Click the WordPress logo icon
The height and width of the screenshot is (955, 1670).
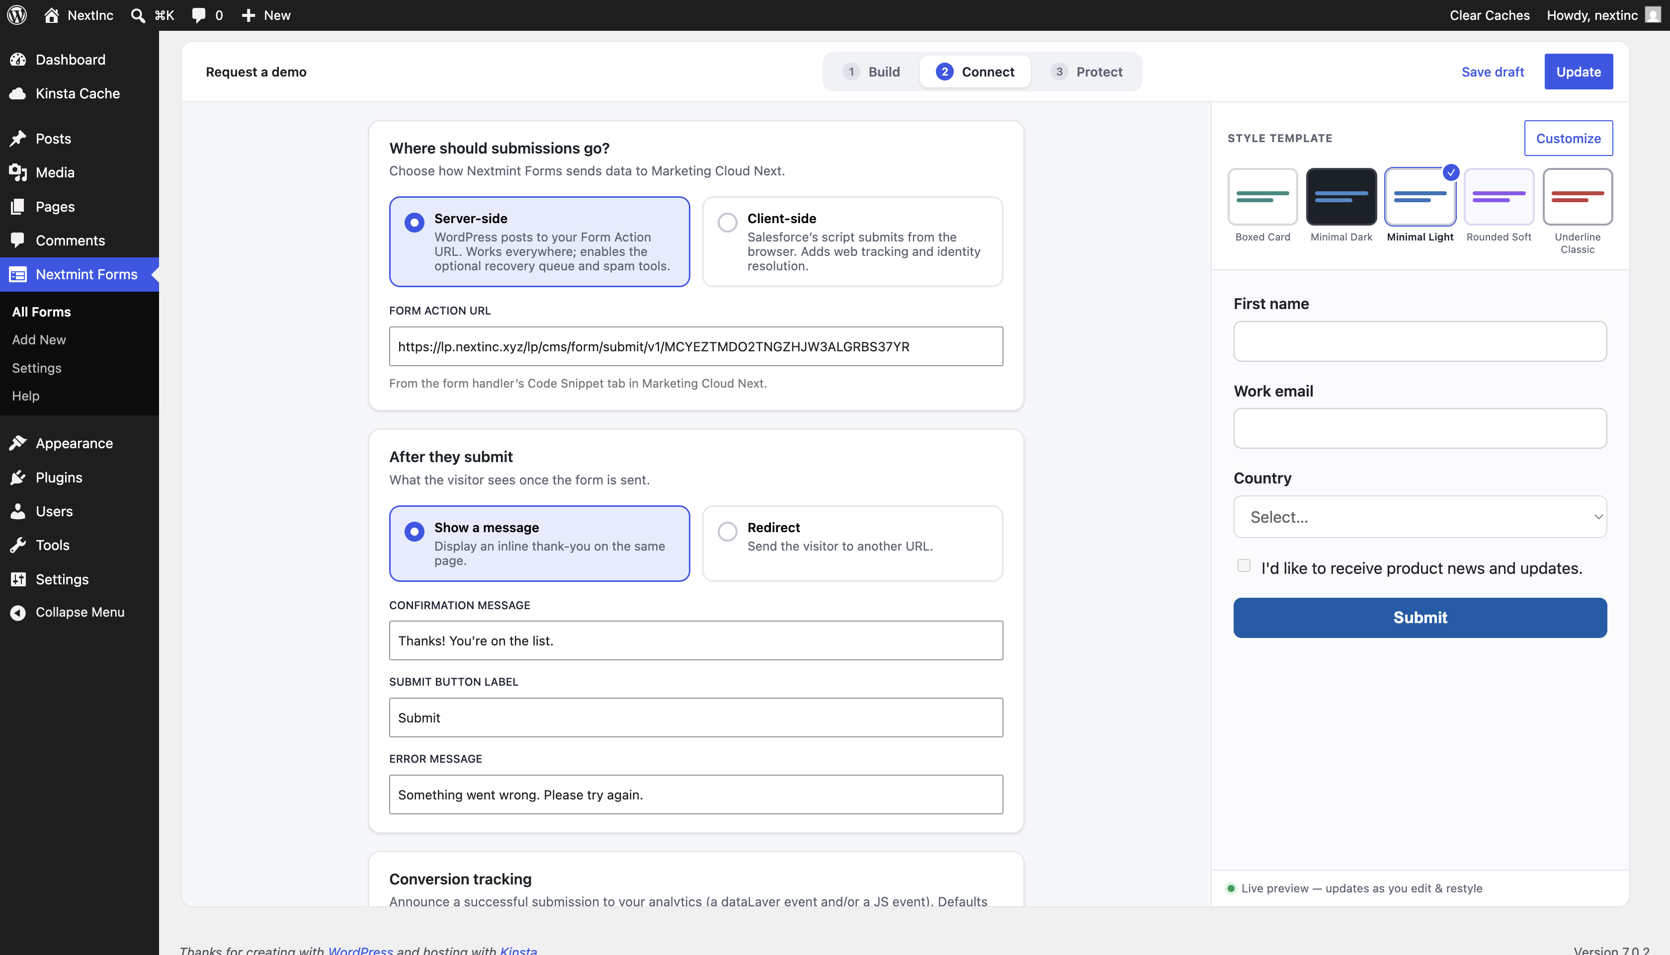17,15
